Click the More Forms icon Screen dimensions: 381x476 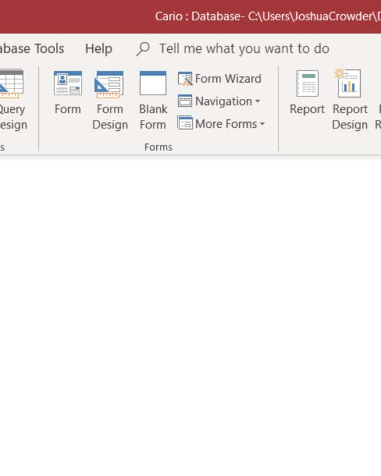point(185,123)
